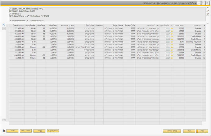Follow the yellow link arrow in row 5 (document 3000974)
This screenshot has height=136, width=211.
click(172, 39)
